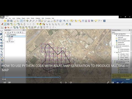Select the Explode lines algorithm
The image size is (132, 99).
[121, 43]
